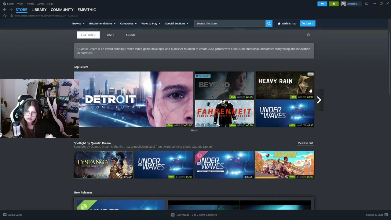Open the Dustborn game capsule
The image size is (391, 220).
(285, 165)
